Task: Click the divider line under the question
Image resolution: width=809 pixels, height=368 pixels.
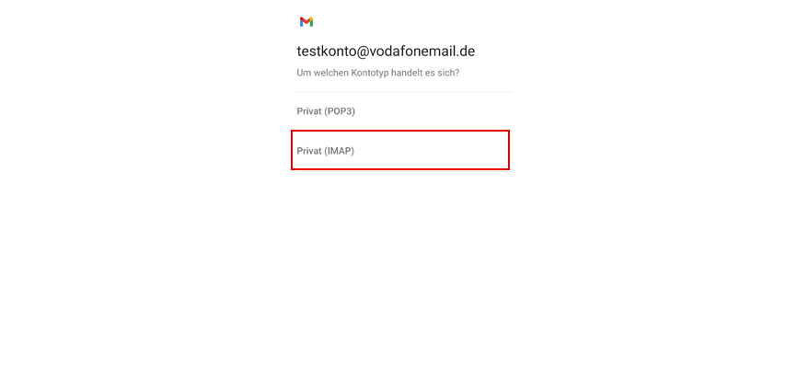Action: [405, 92]
